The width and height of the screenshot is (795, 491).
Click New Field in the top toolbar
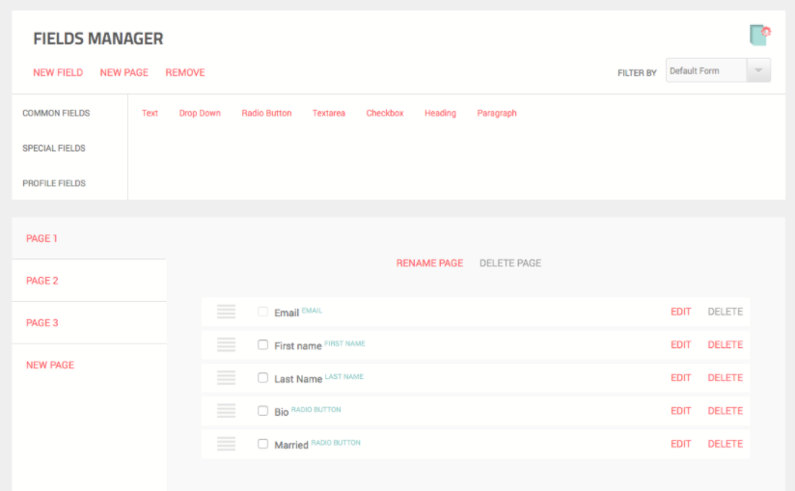click(58, 72)
